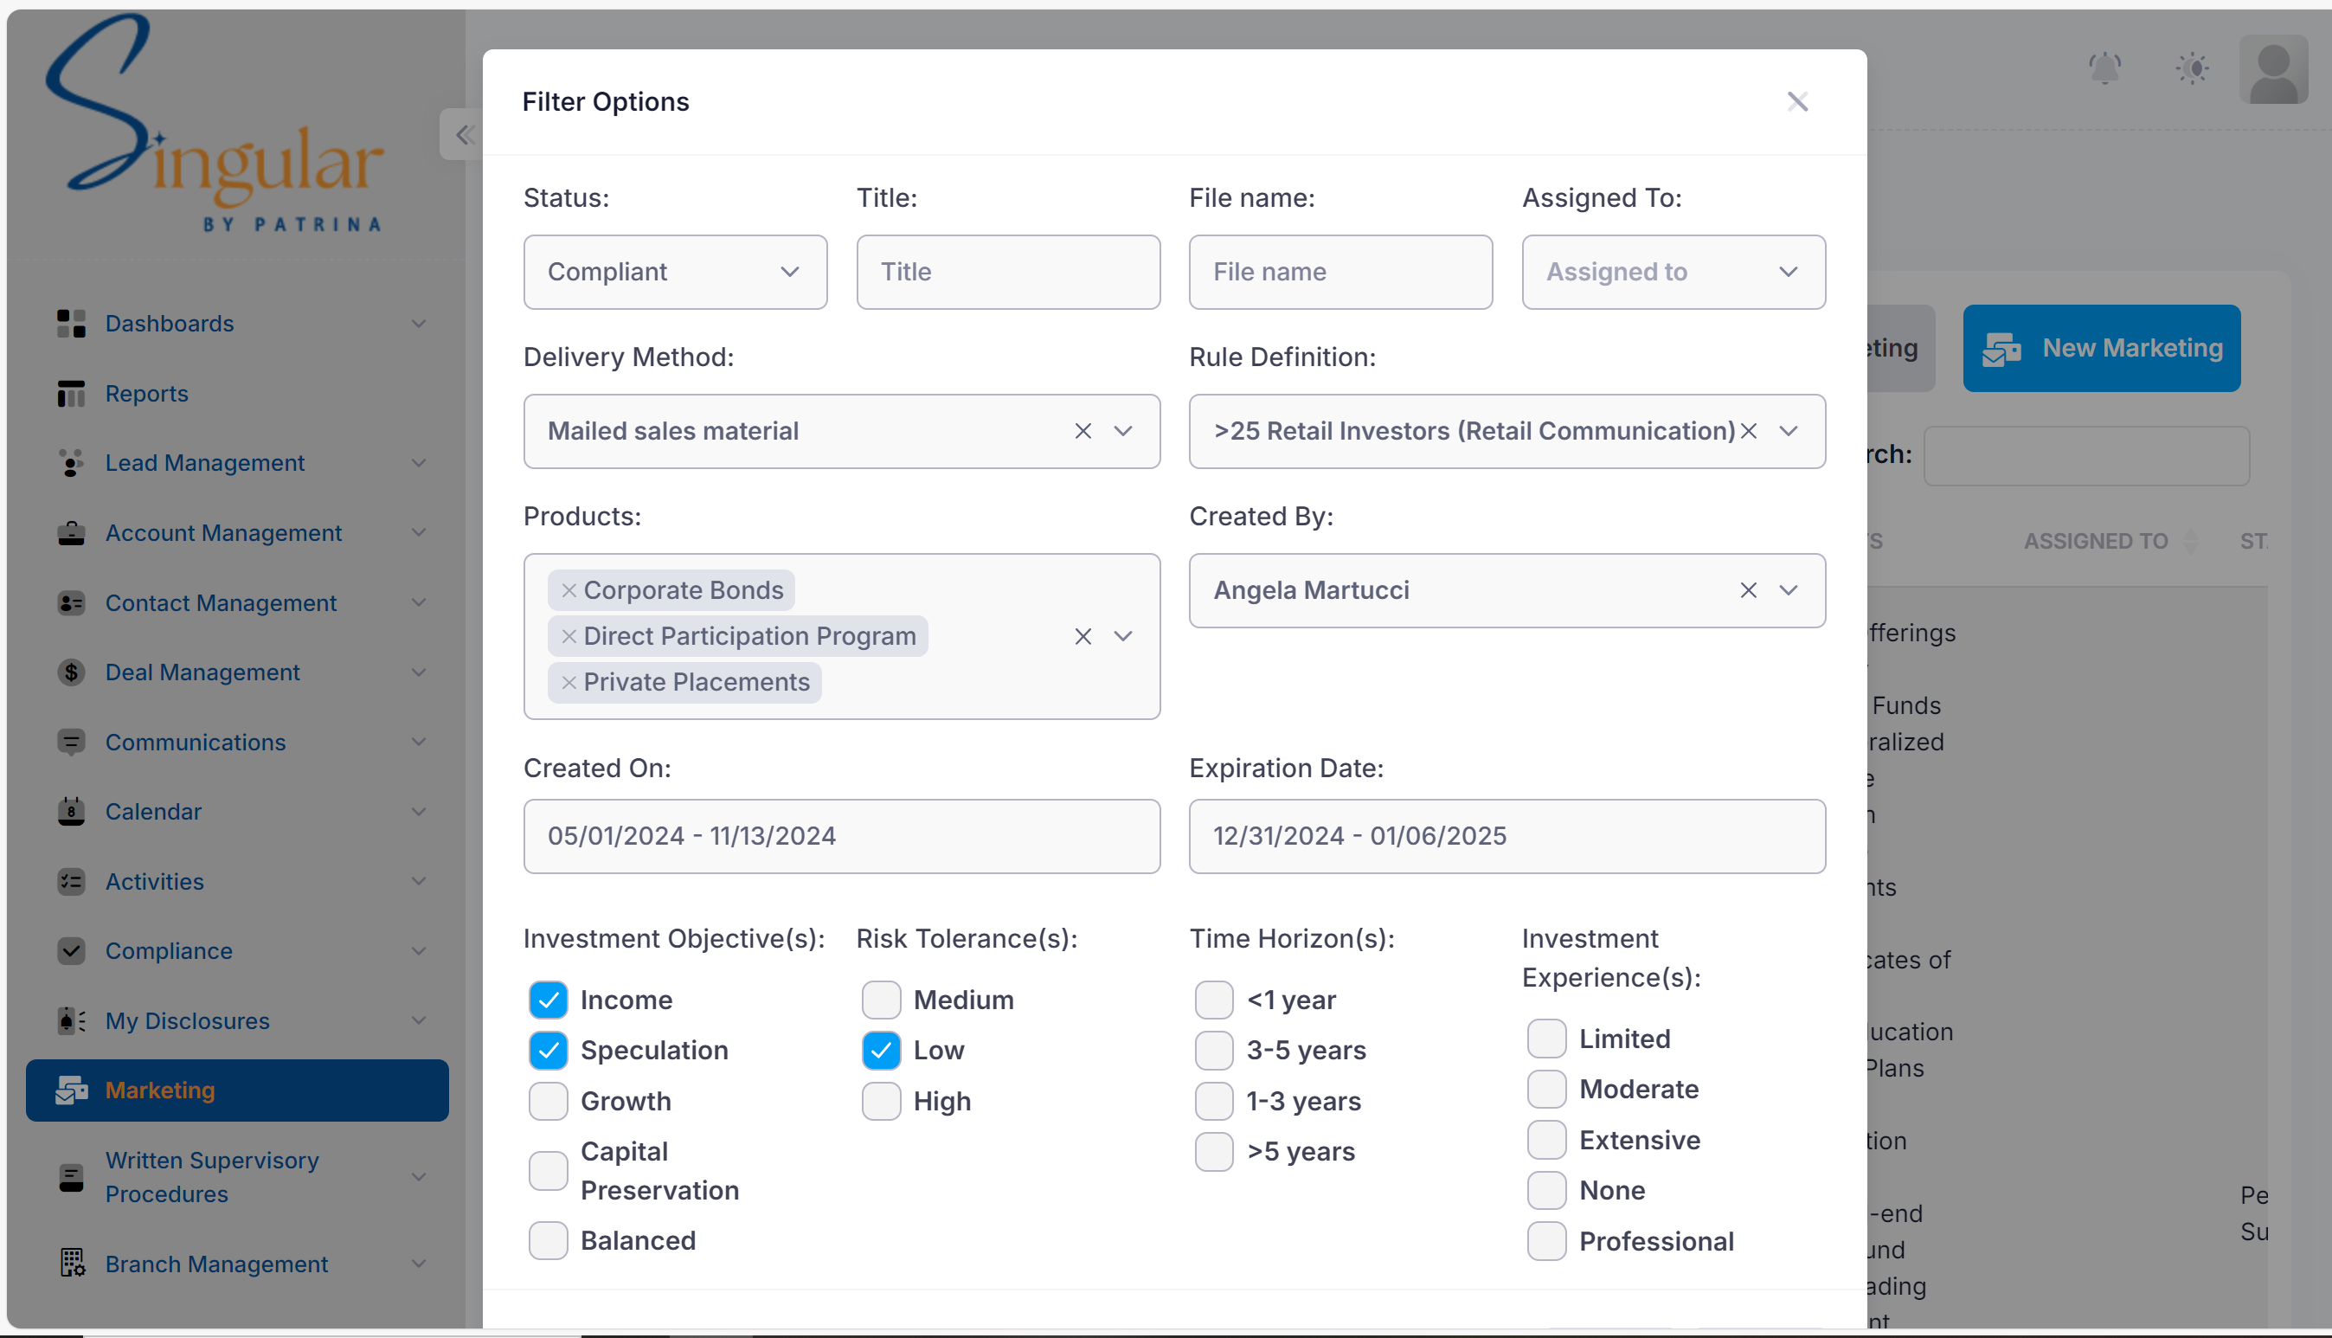This screenshot has height=1338, width=2332.
Task: Click the Reports table icon
Action: pyautogui.click(x=71, y=393)
